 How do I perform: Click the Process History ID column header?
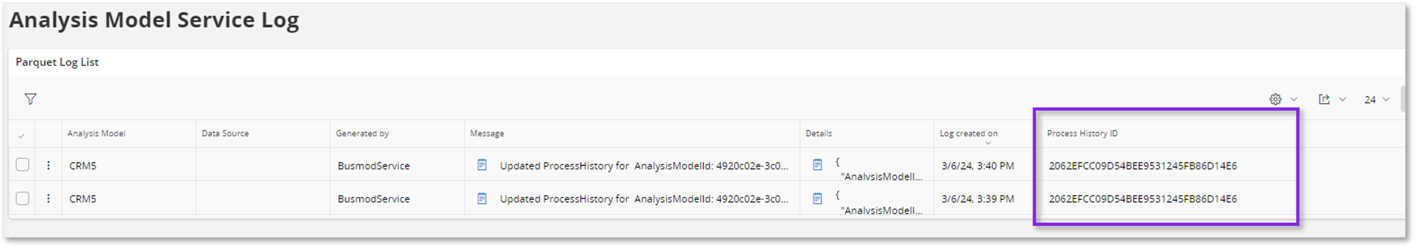tap(1083, 133)
